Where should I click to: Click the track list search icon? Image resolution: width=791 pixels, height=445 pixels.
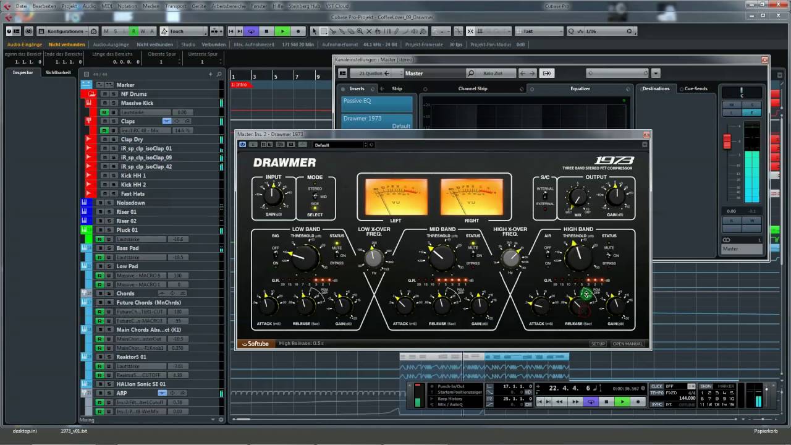[x=219, y=74]
